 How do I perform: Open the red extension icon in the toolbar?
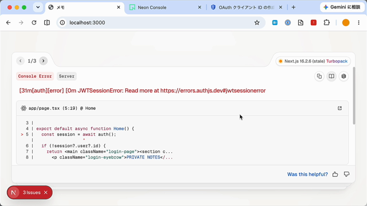[314, 23]
